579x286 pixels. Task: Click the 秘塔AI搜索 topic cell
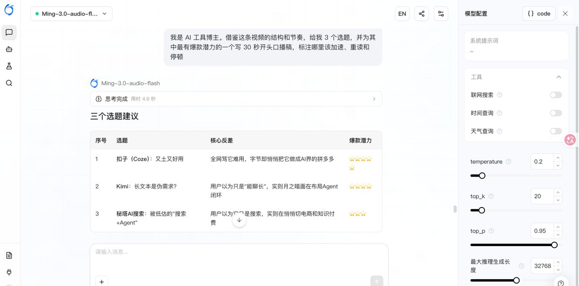click(x=151, y=218)
